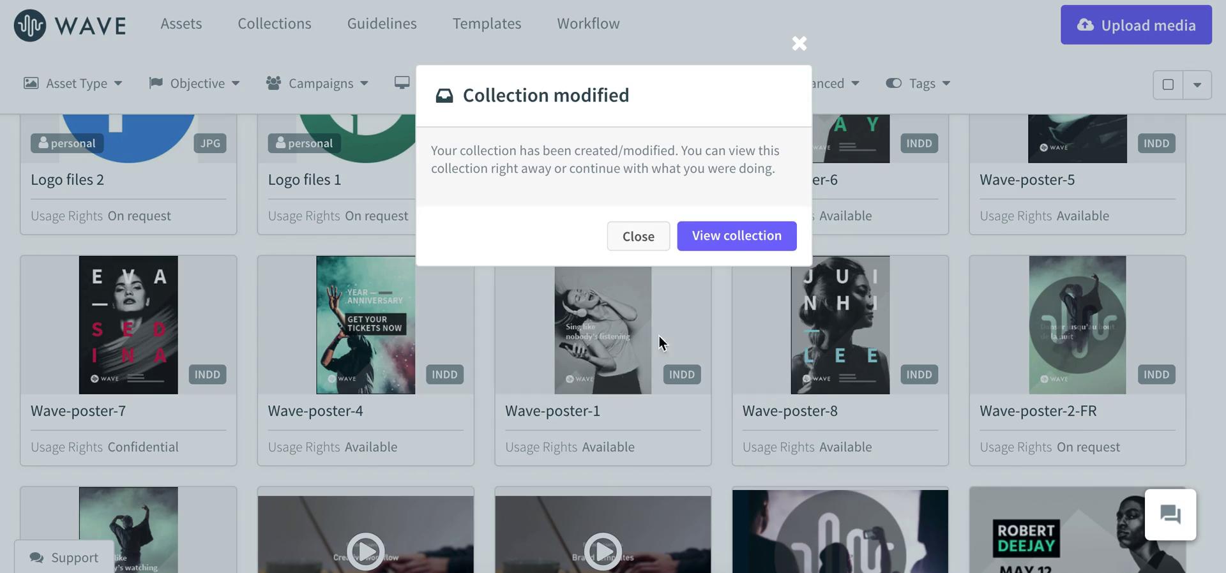The width and height of the screenshot is (1226, 573).
Task: Click 'On request' rights under Wave-poster-2-FR
Action: point(1088,447)
